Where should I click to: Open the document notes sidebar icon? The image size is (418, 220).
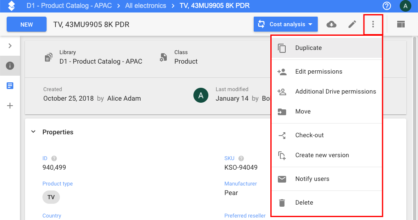tap(10, 86)
